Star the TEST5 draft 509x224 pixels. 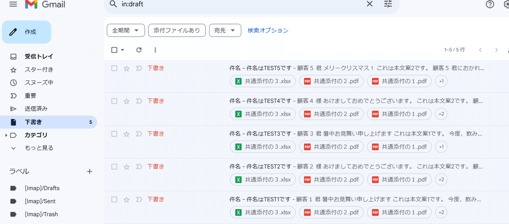[x=126, y=68]
